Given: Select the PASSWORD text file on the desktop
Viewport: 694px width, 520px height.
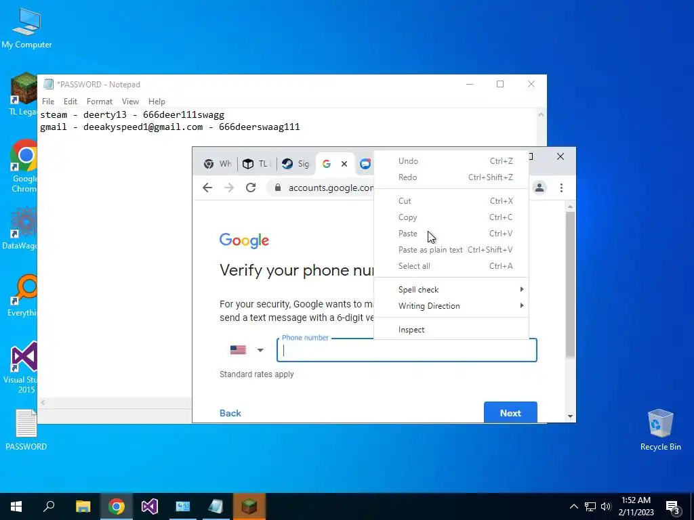Looking at the screenshot, I should click(x=26, y=430).
